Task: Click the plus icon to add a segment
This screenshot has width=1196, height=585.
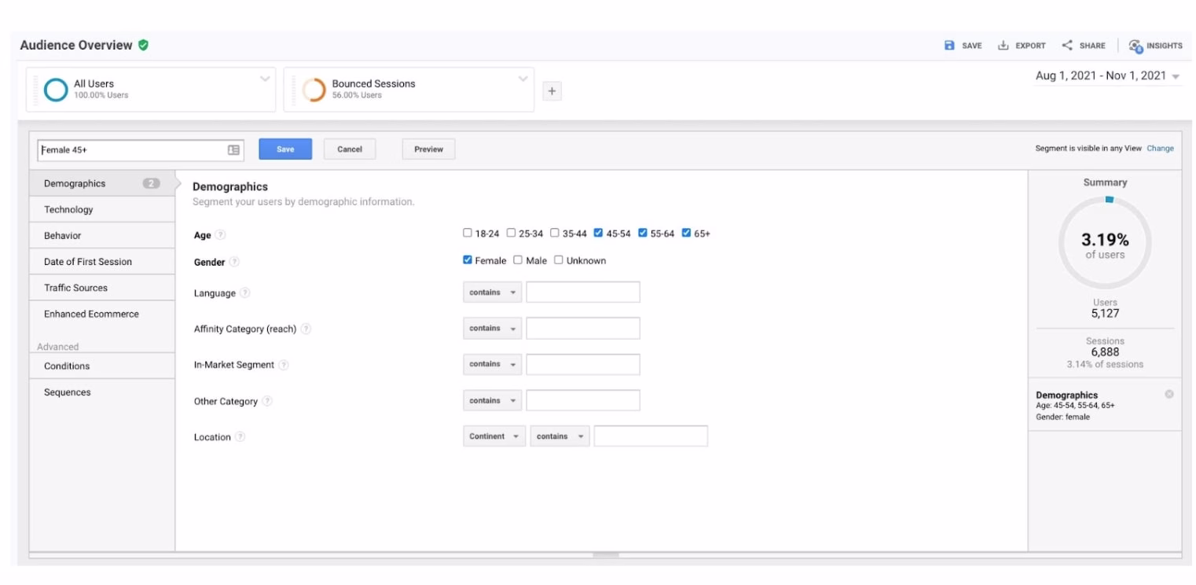Action: 552,90
